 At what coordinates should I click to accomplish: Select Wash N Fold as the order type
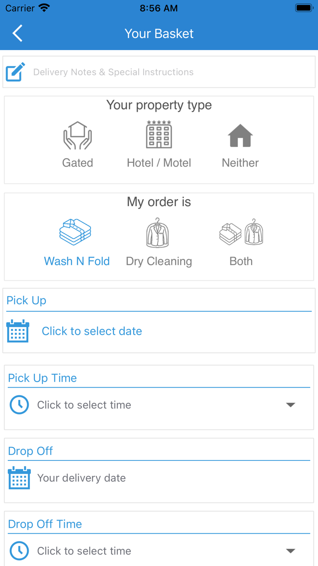76,261
